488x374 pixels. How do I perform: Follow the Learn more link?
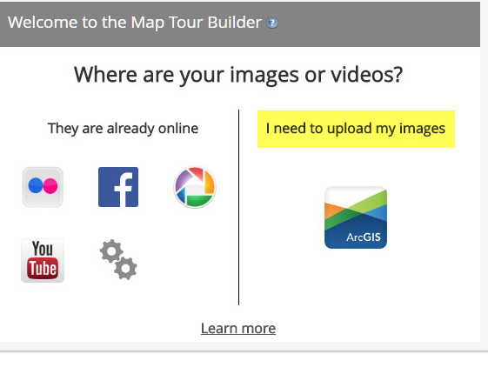238,328
